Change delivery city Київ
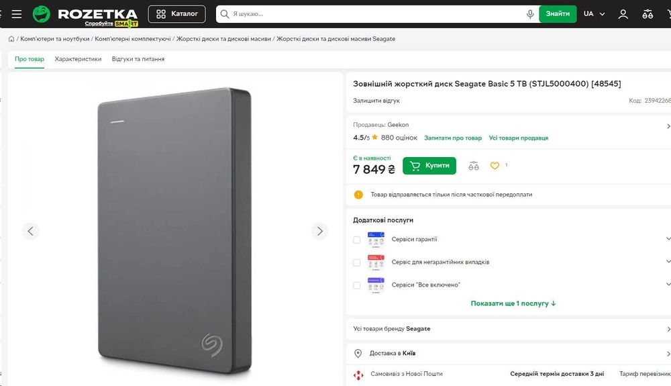671x386 pixels. [x=409, y=353]
